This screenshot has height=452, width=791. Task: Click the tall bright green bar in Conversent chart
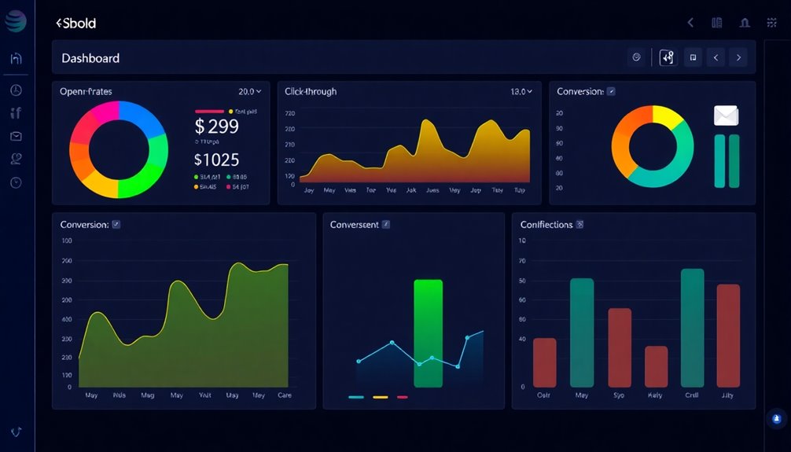[x=429, y=333]
